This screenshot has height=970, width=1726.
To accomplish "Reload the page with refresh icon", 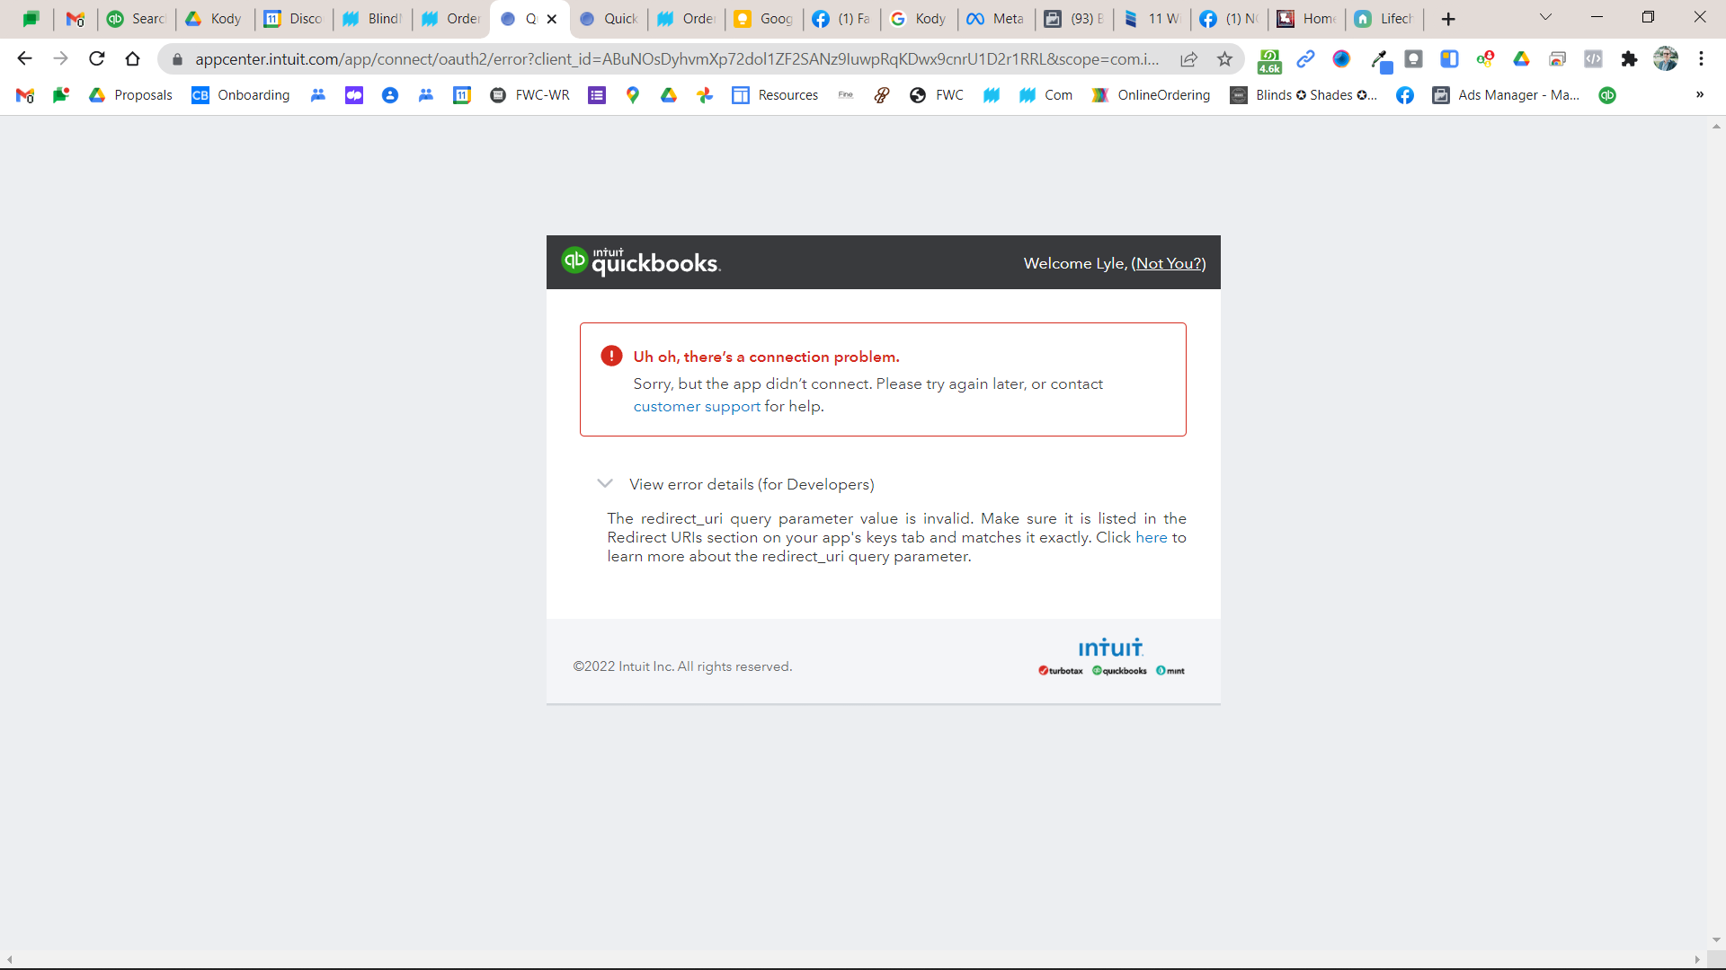I will click(97, 59).
